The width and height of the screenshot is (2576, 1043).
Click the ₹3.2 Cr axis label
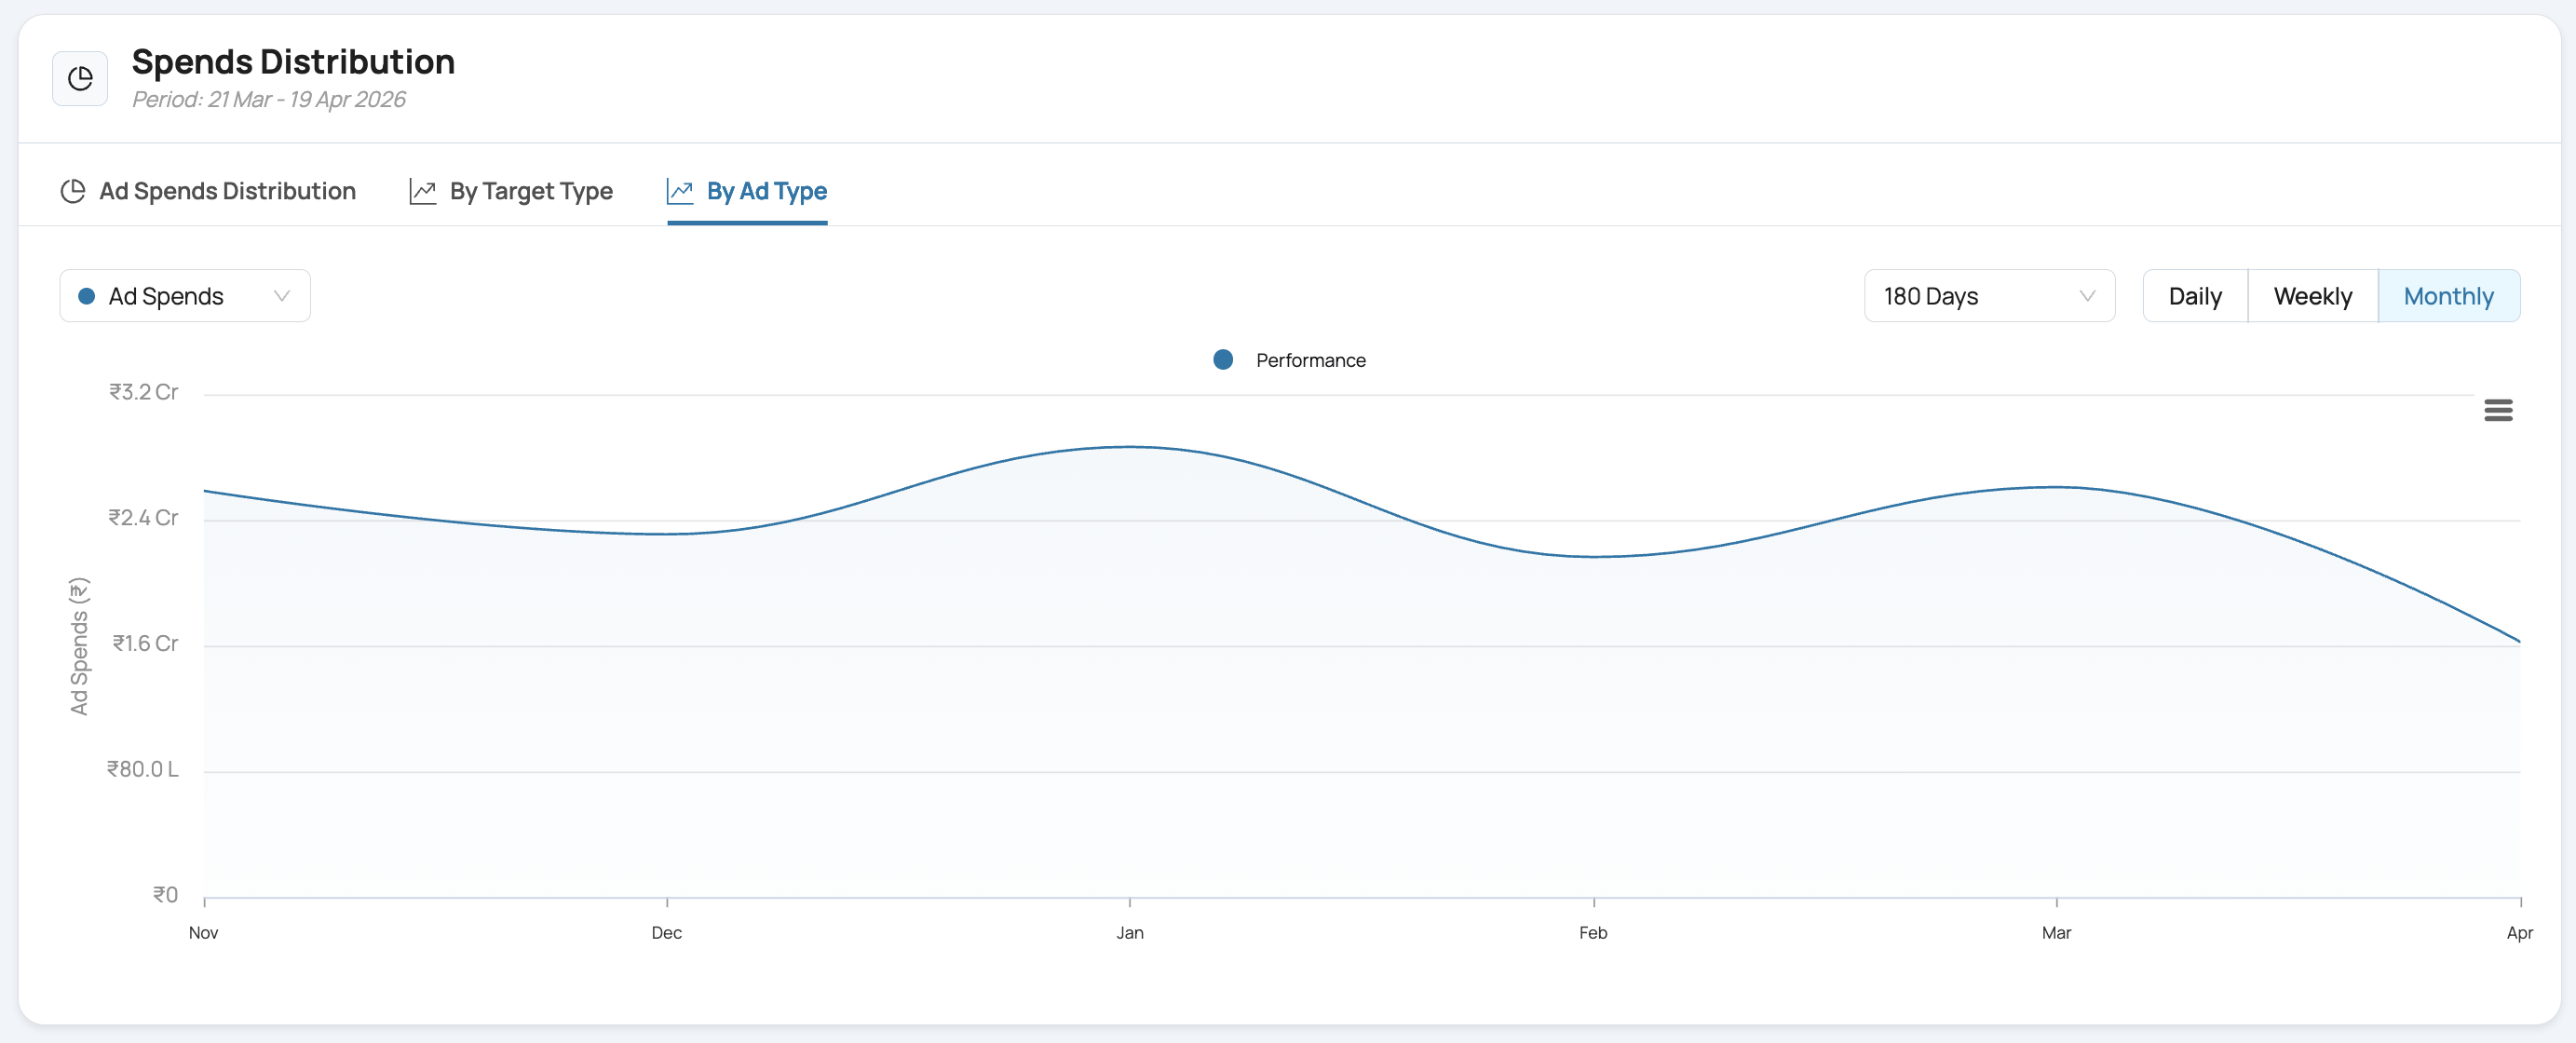coord(143,392)
